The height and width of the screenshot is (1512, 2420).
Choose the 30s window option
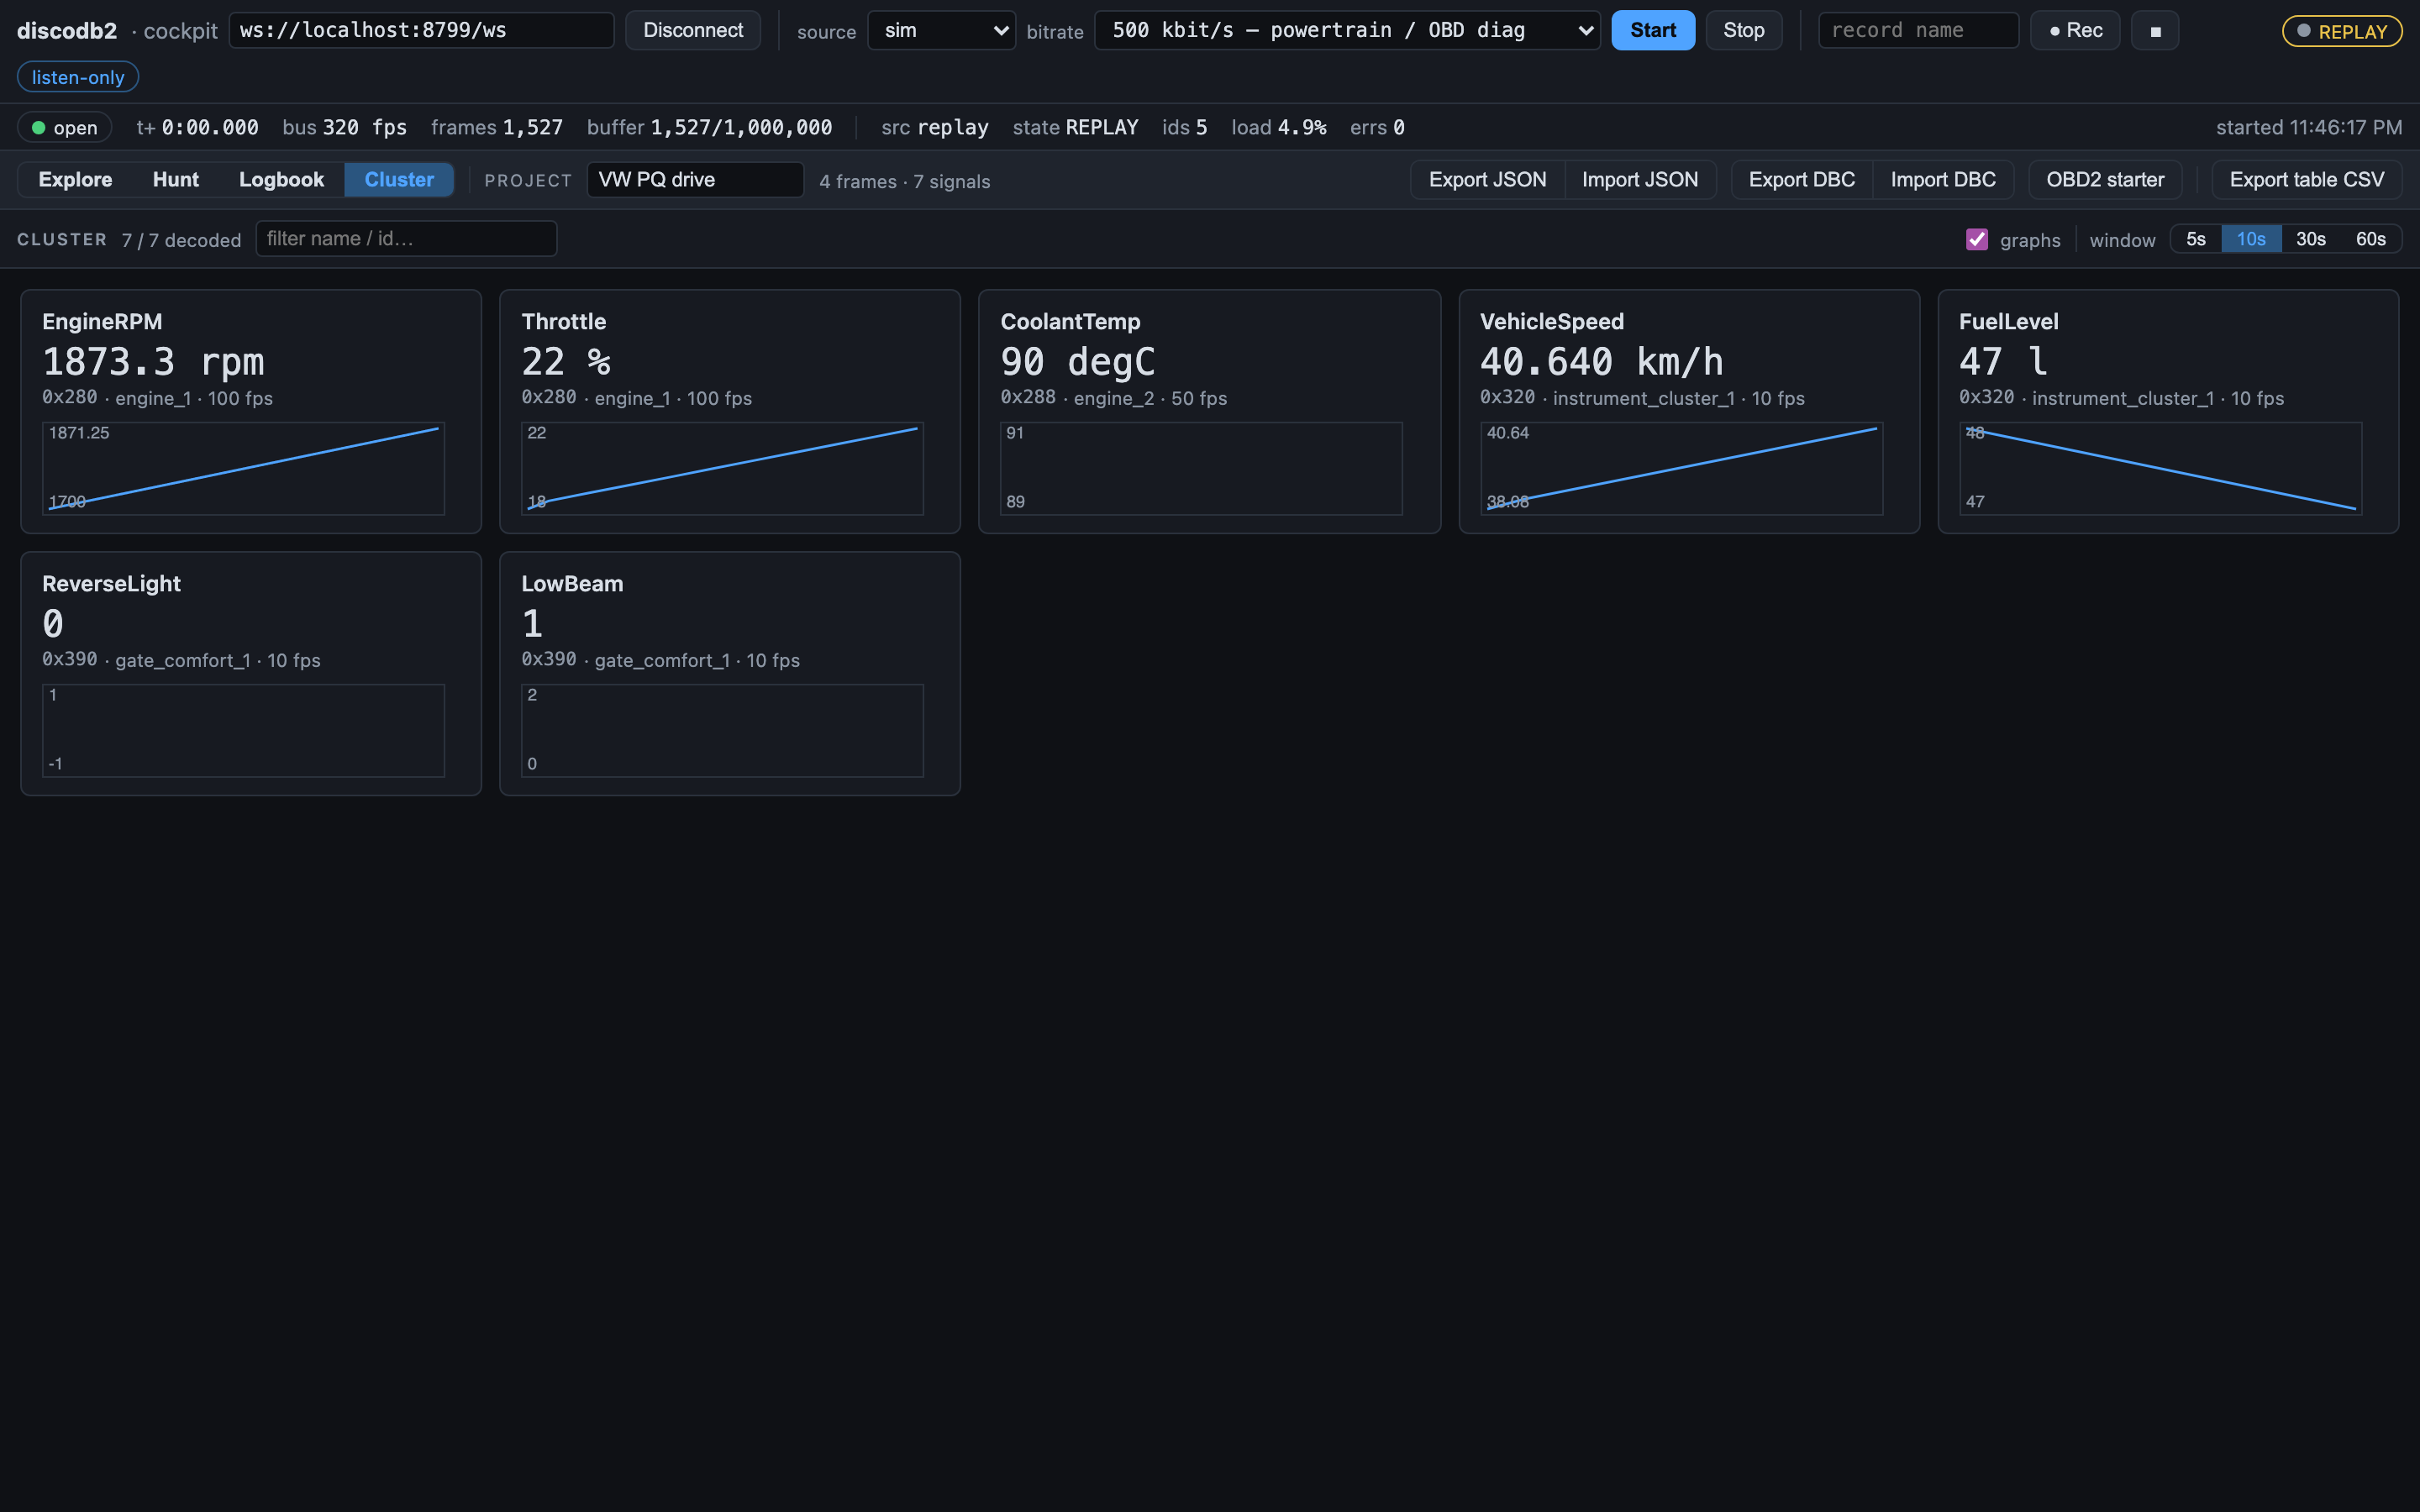[2310, 239]
